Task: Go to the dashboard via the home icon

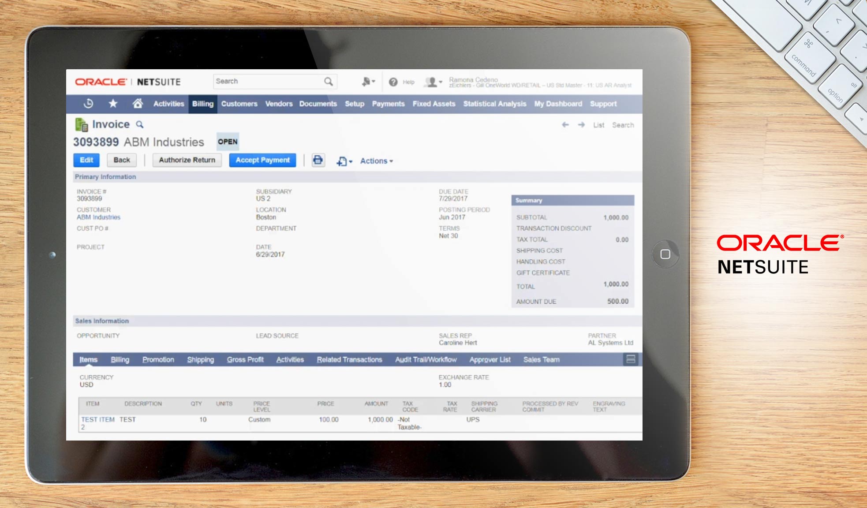Action: (138, 103)
